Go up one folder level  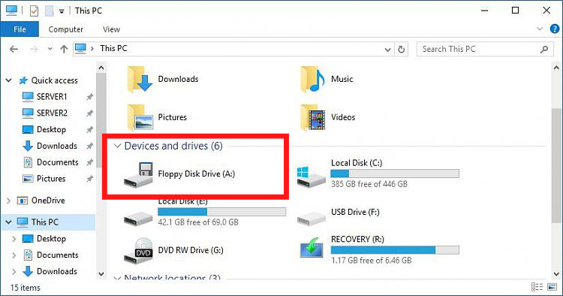[64, 50]
